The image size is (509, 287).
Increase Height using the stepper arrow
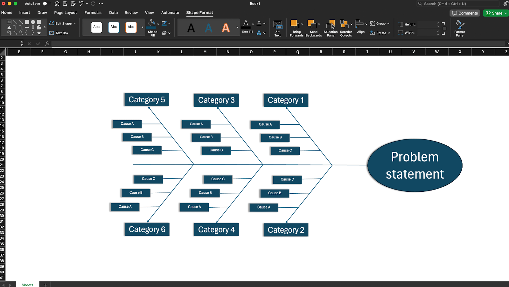click(x=438, y=23)
